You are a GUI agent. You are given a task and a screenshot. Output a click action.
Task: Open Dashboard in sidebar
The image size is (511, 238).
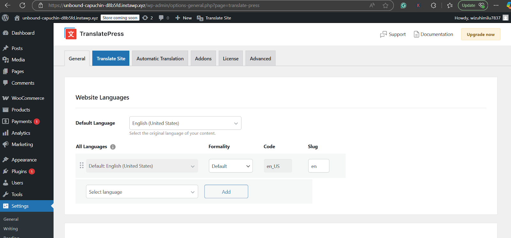click(x=23, y=33)
